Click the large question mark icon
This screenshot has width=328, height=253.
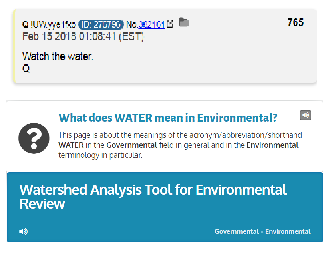pos(34,138)
